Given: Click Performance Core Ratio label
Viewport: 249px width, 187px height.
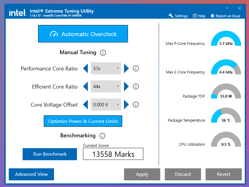Looking at the screenshot, I should pos(49,69).
